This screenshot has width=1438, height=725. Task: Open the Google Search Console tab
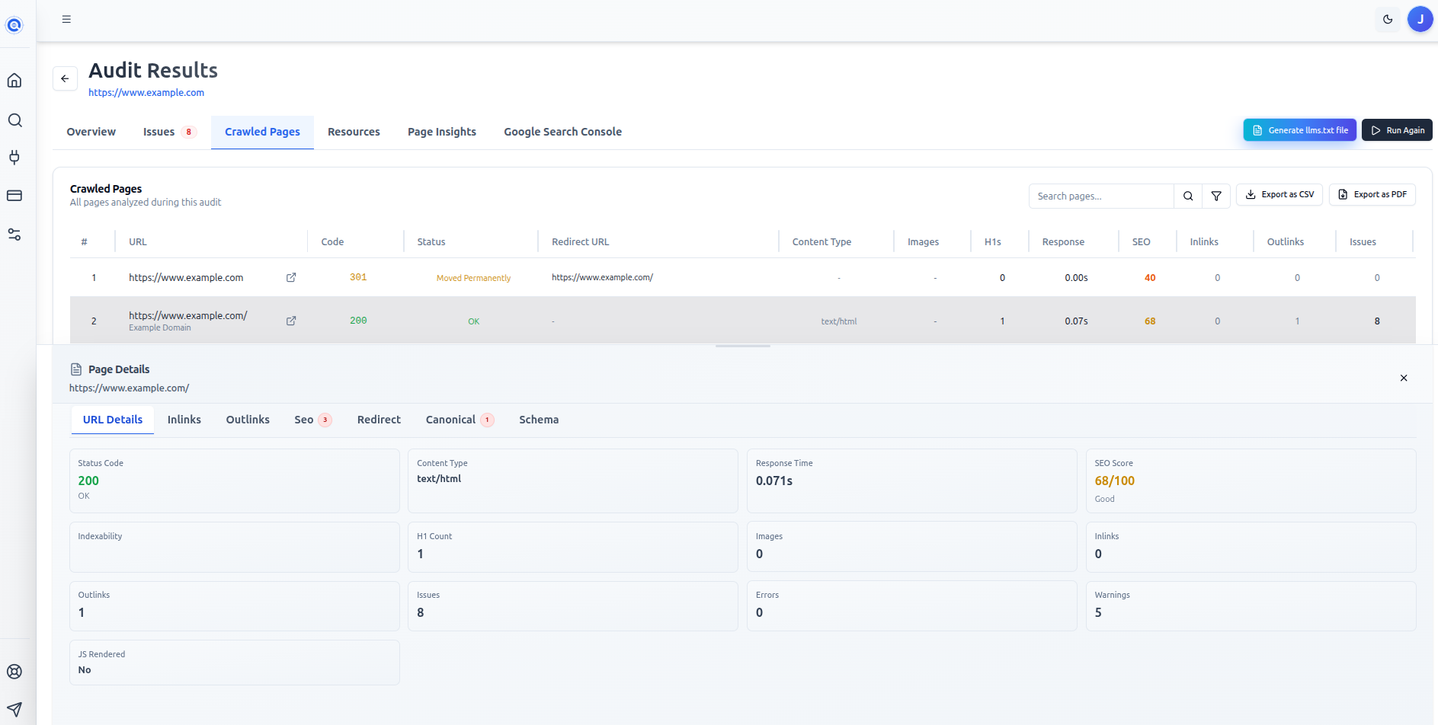(562, 131)
